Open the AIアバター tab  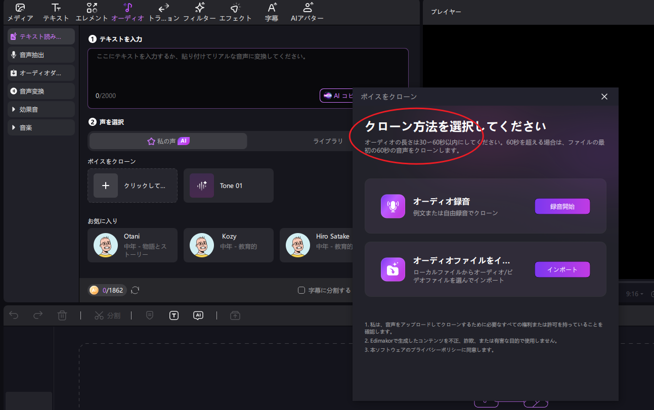307,13
